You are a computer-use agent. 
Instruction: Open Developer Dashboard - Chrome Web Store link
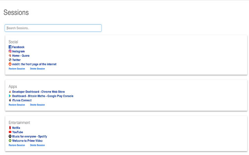pos(38,92)
